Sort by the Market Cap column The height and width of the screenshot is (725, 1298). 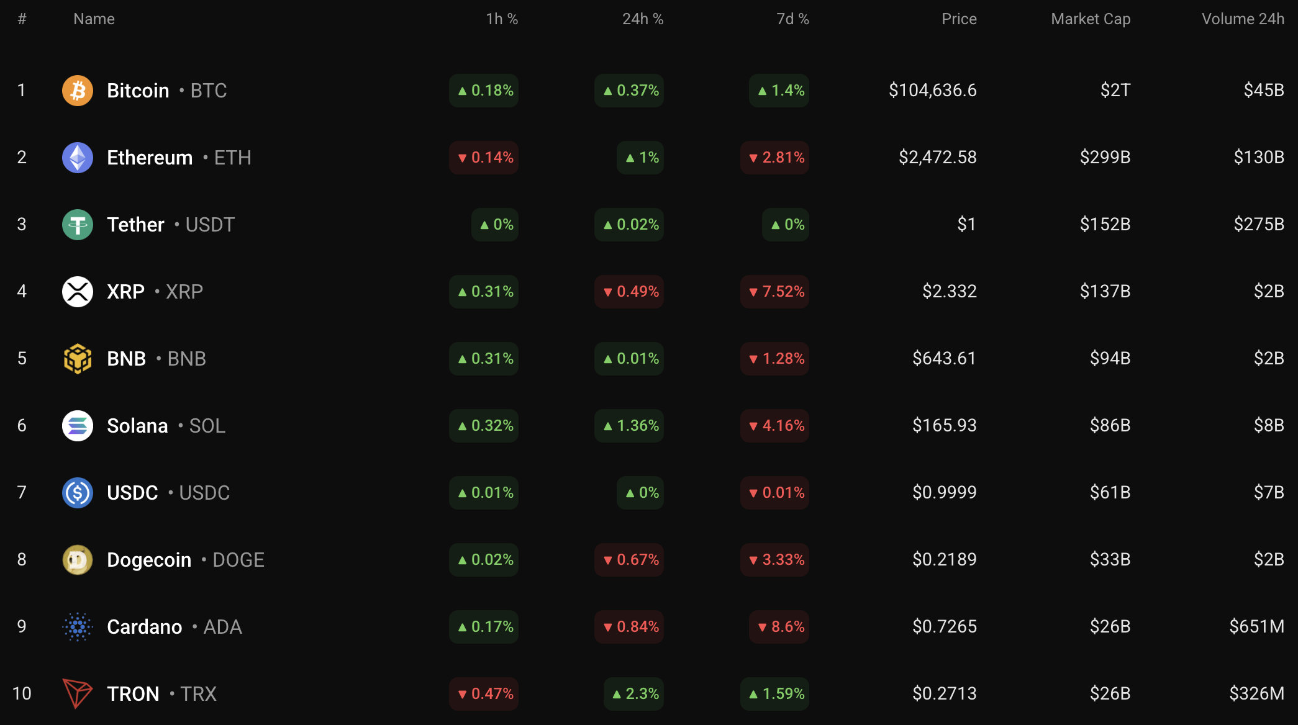pyautogui.click(x=1091, y=19)
